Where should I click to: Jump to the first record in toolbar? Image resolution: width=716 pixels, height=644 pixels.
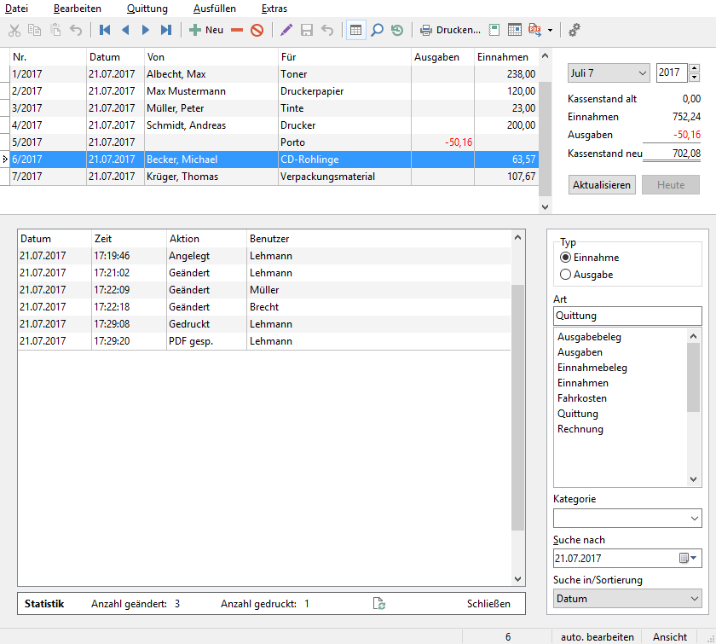[x=105, y=30]
